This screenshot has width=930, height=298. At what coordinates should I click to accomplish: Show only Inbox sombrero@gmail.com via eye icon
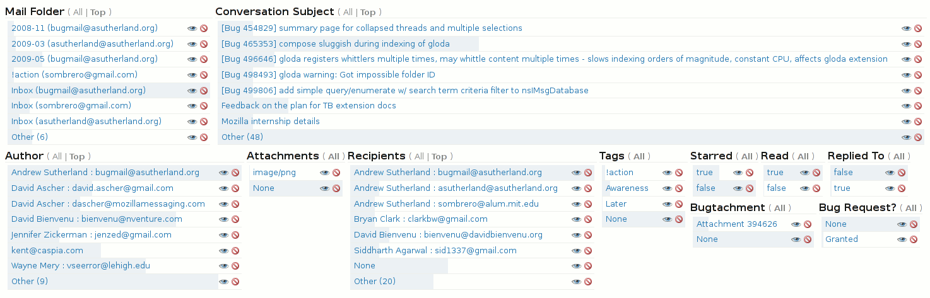pos(192,106)
